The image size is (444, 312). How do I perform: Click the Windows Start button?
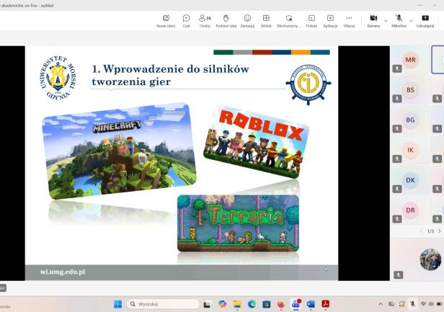click(117, 304)
